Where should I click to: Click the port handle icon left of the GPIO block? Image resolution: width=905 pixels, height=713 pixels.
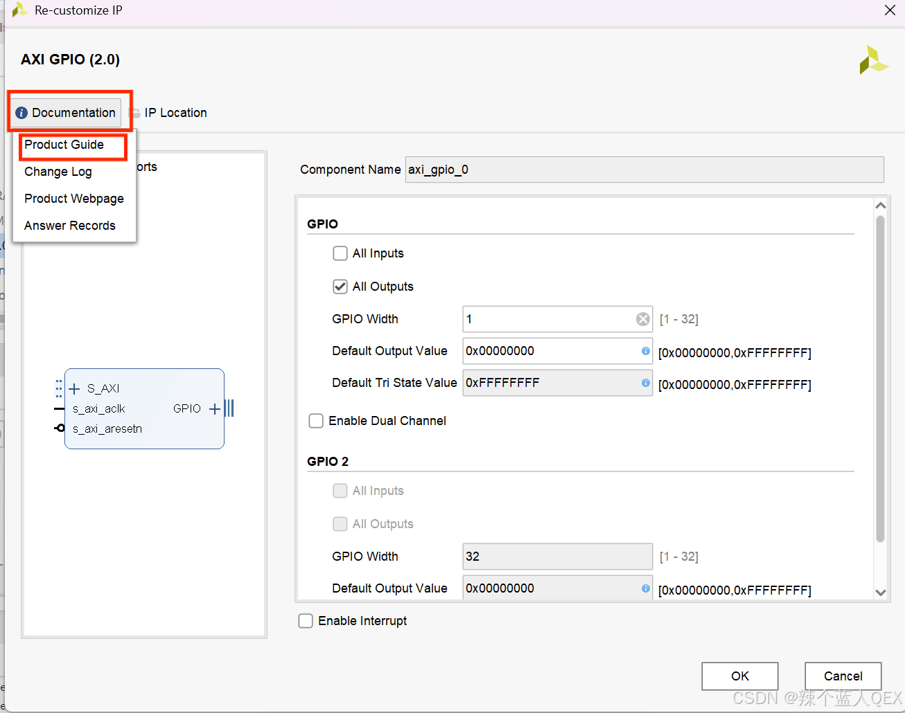[59, 388]
